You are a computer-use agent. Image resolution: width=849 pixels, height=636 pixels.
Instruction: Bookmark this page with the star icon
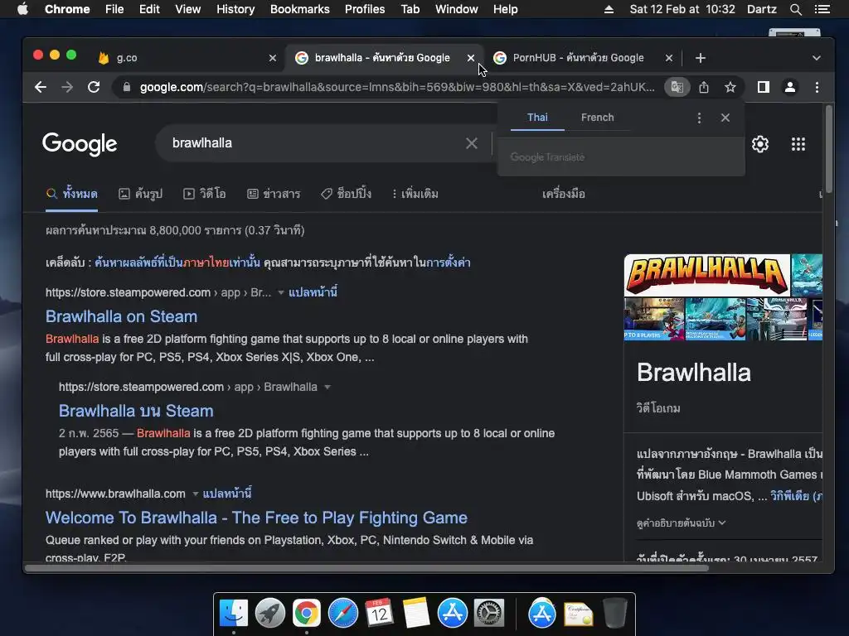tap(730, 87)
